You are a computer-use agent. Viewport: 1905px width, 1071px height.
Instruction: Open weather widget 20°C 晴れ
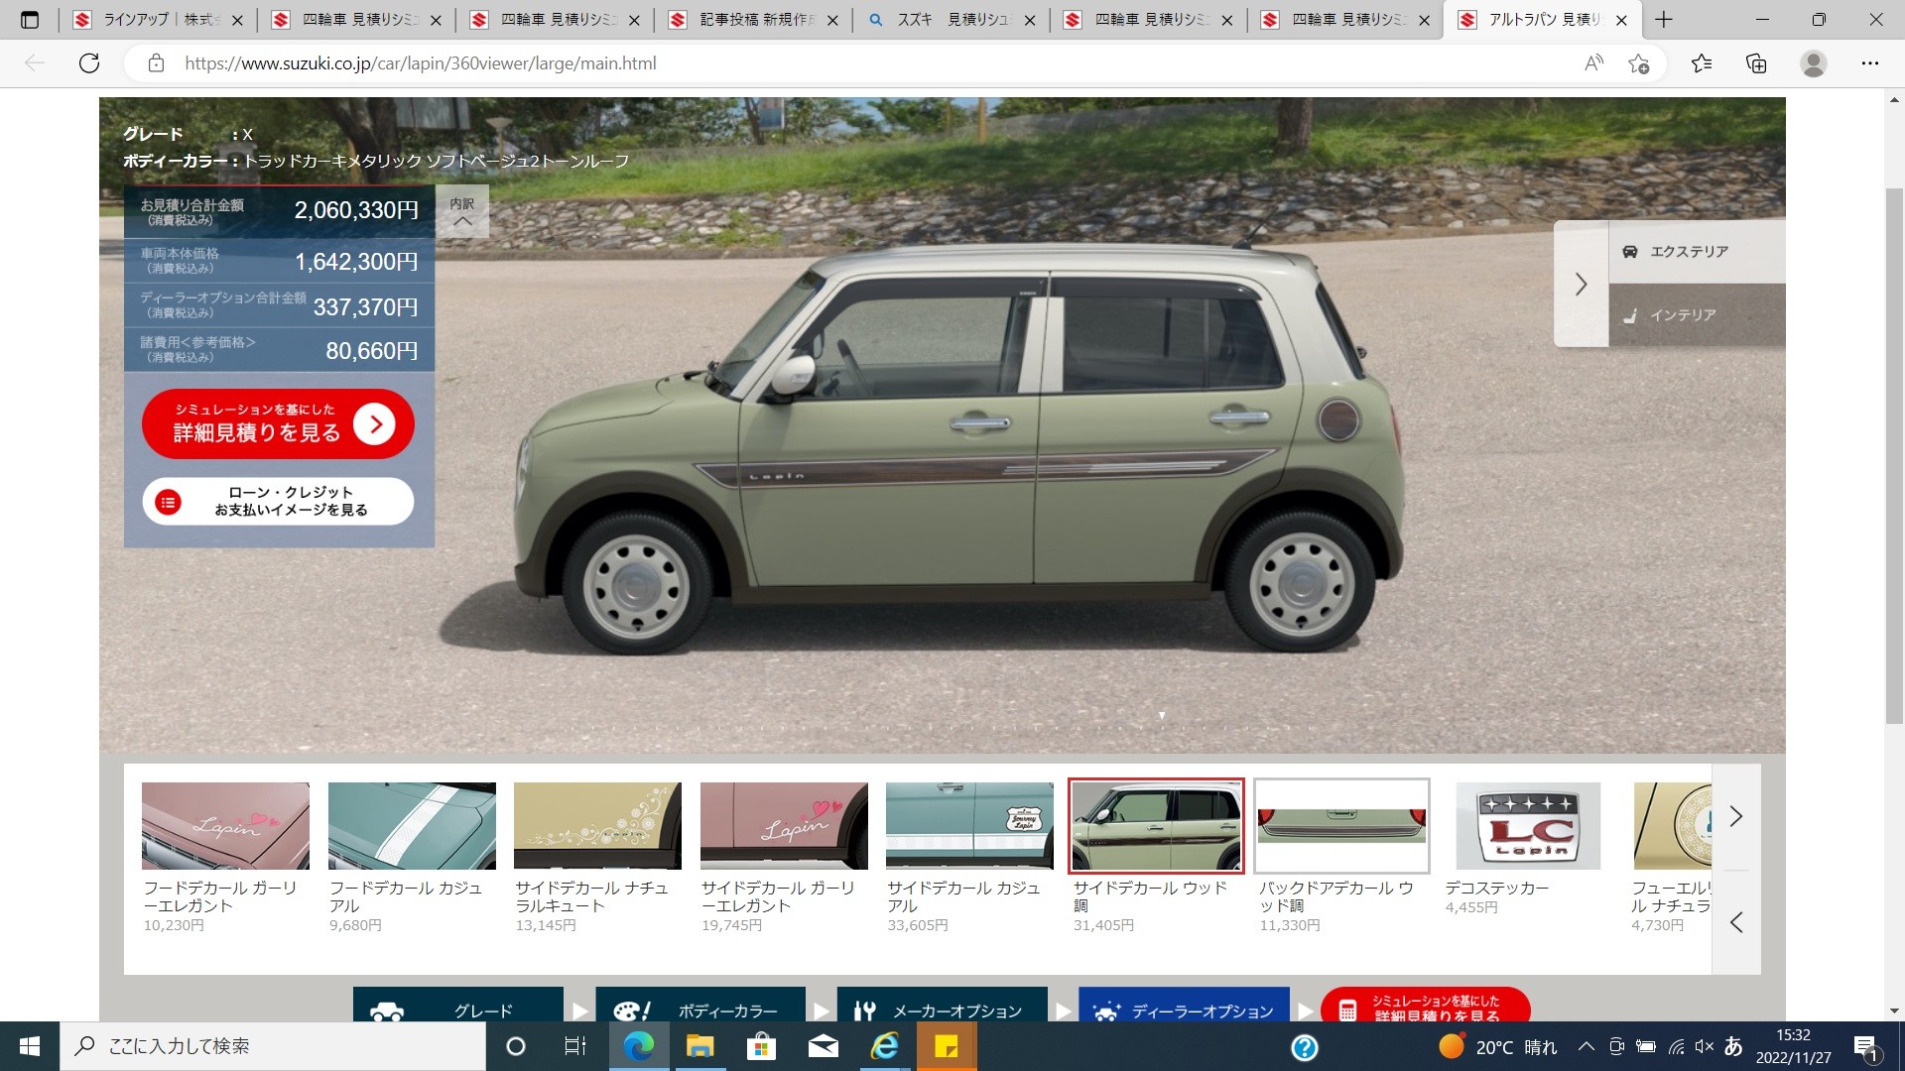tap(1498, 1047)
